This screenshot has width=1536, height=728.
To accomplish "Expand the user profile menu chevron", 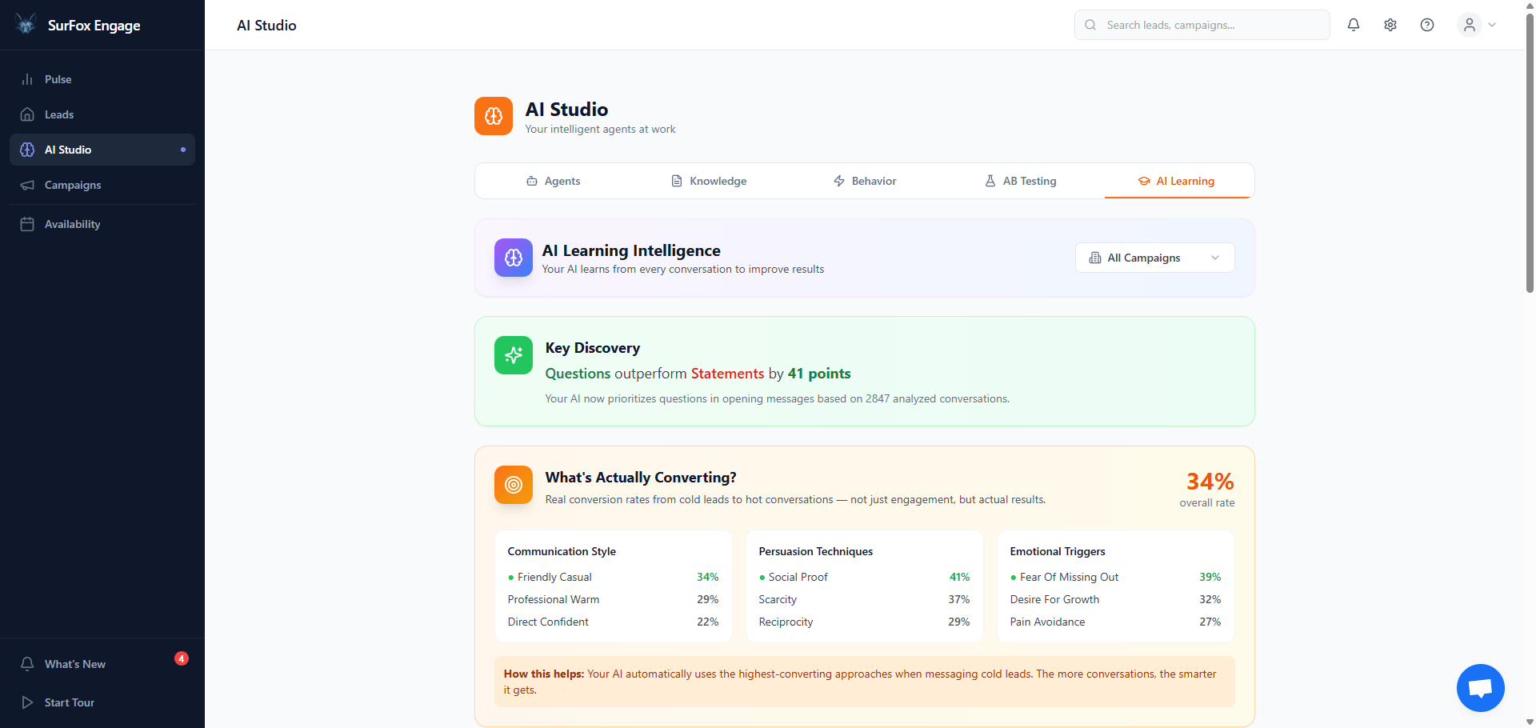I will [1493, 25].
